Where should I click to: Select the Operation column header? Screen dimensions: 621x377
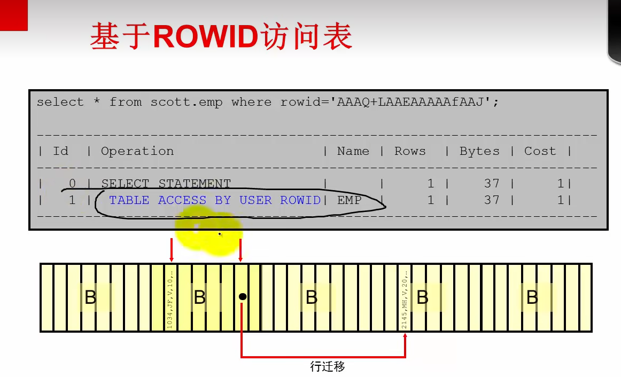(x=137, y=151)
